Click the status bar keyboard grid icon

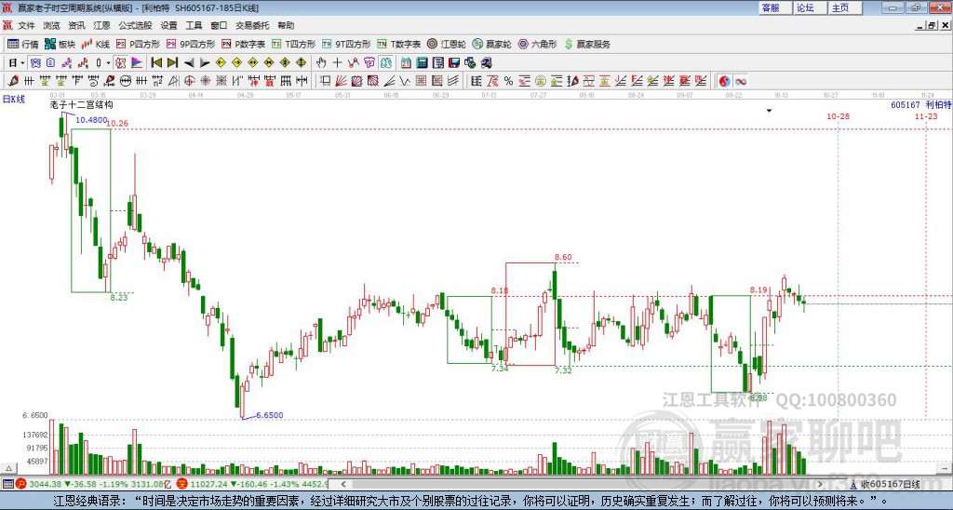[7, 484]
